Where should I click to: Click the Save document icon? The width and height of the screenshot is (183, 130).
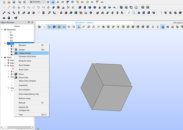(x=14, y=2)
